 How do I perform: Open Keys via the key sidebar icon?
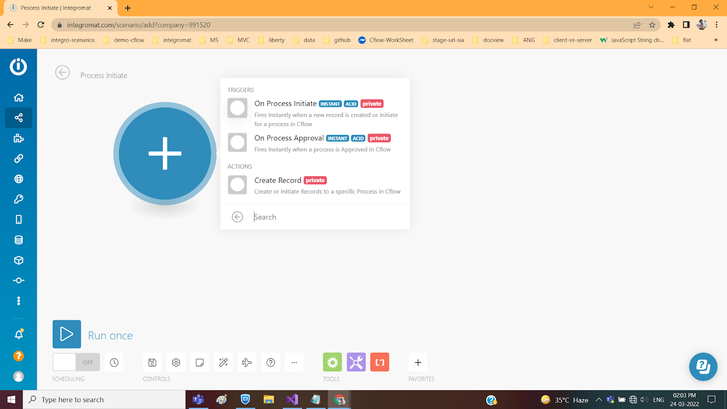pyautogui.click(x=19, y=199)
